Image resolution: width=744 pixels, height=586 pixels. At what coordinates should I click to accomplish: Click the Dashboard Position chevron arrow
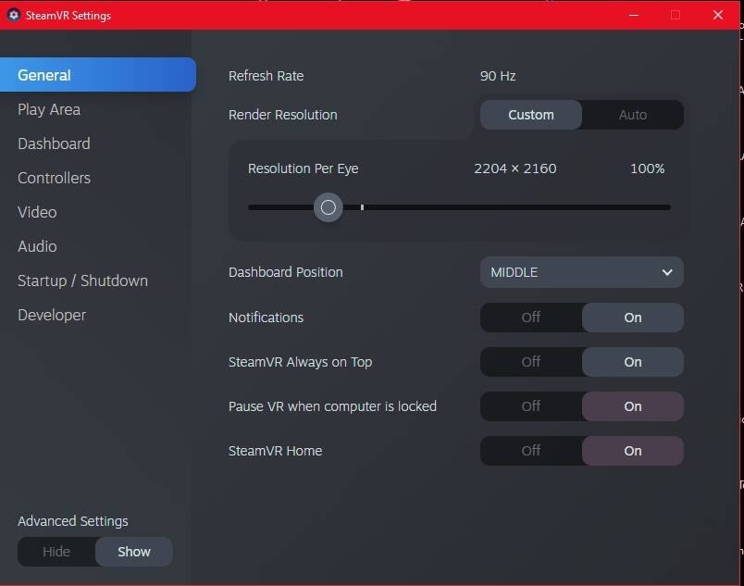click(667, 272)
